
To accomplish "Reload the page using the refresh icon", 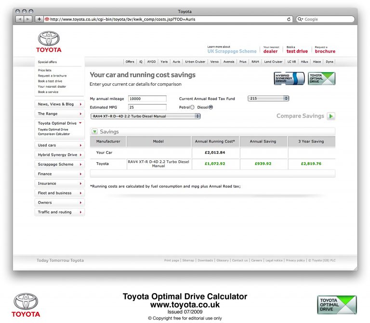I will (289, 19).
